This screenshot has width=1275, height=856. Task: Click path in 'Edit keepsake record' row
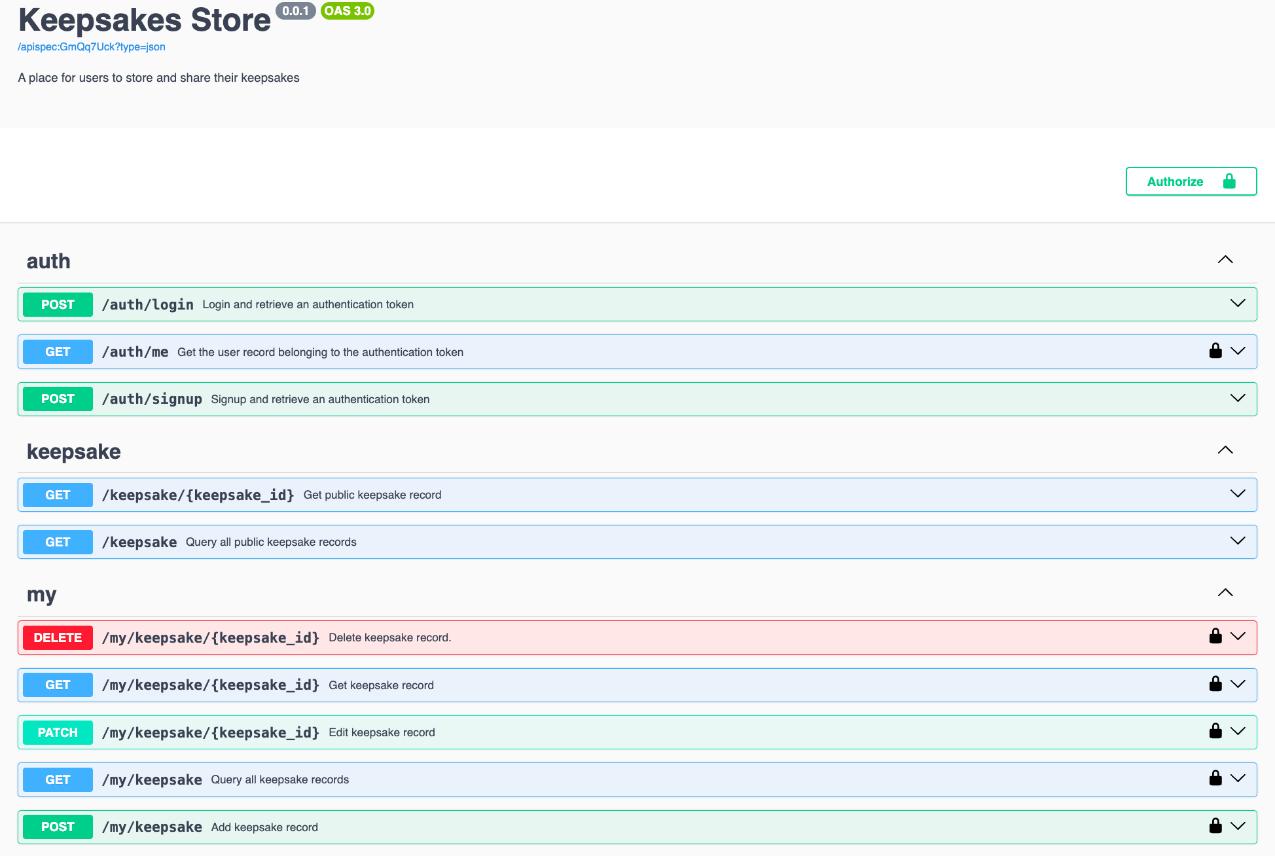[x=211, y=732]
